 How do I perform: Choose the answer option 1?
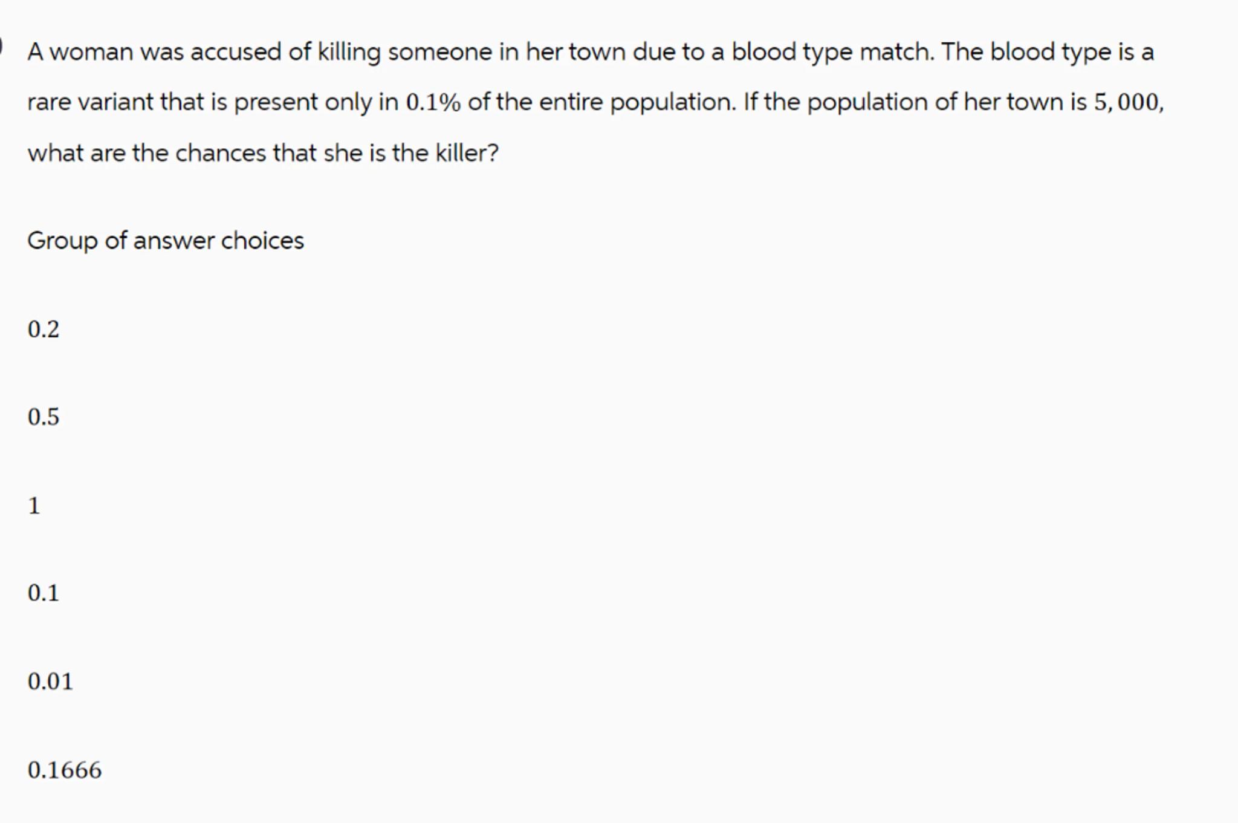[34, 505]
